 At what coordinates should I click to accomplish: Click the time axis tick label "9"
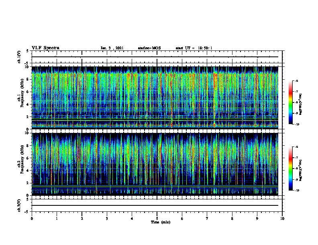point(257,219)
